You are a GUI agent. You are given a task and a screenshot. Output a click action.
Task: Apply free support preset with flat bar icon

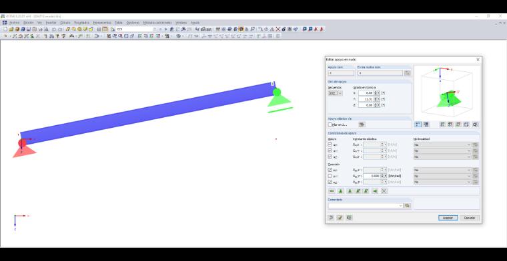click(x=332, y=191)
